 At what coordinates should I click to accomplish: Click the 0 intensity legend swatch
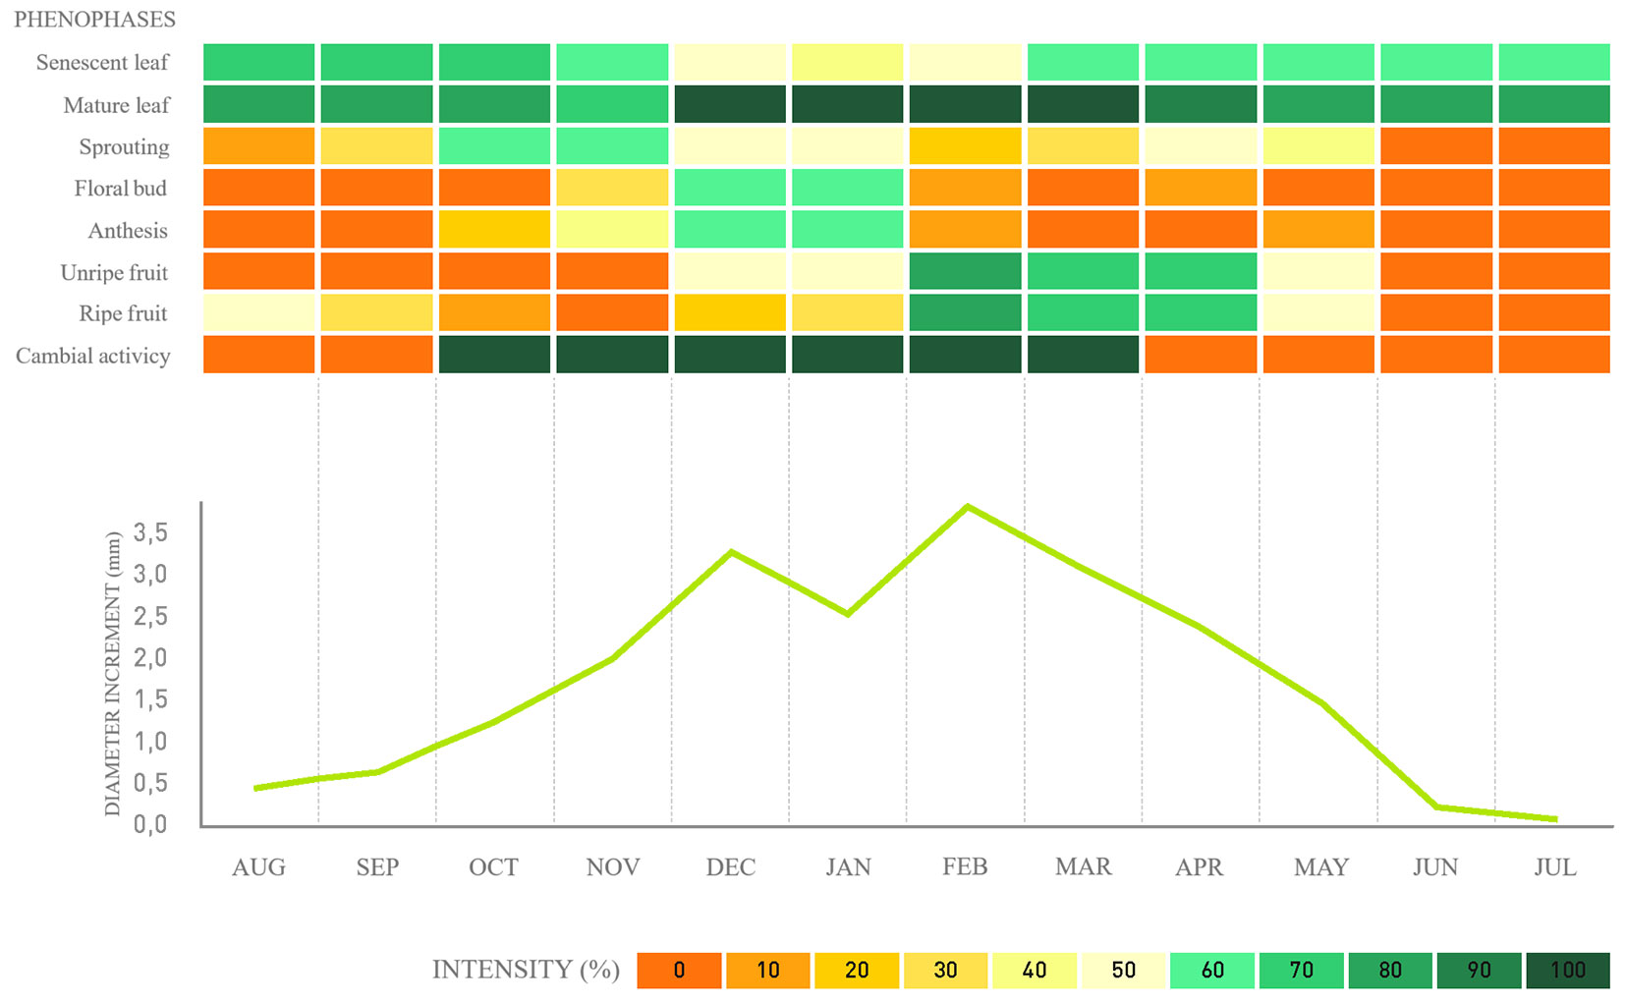679,971
